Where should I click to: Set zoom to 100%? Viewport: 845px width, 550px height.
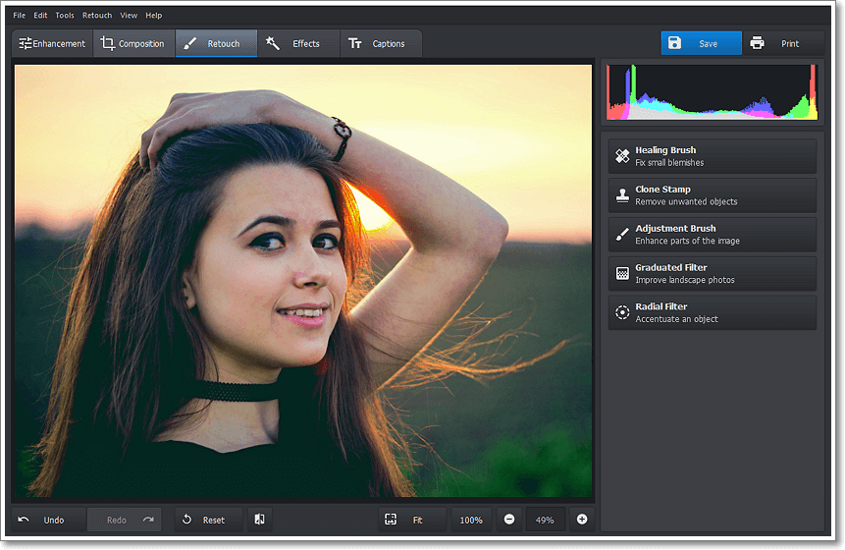[x=471, y=520]
